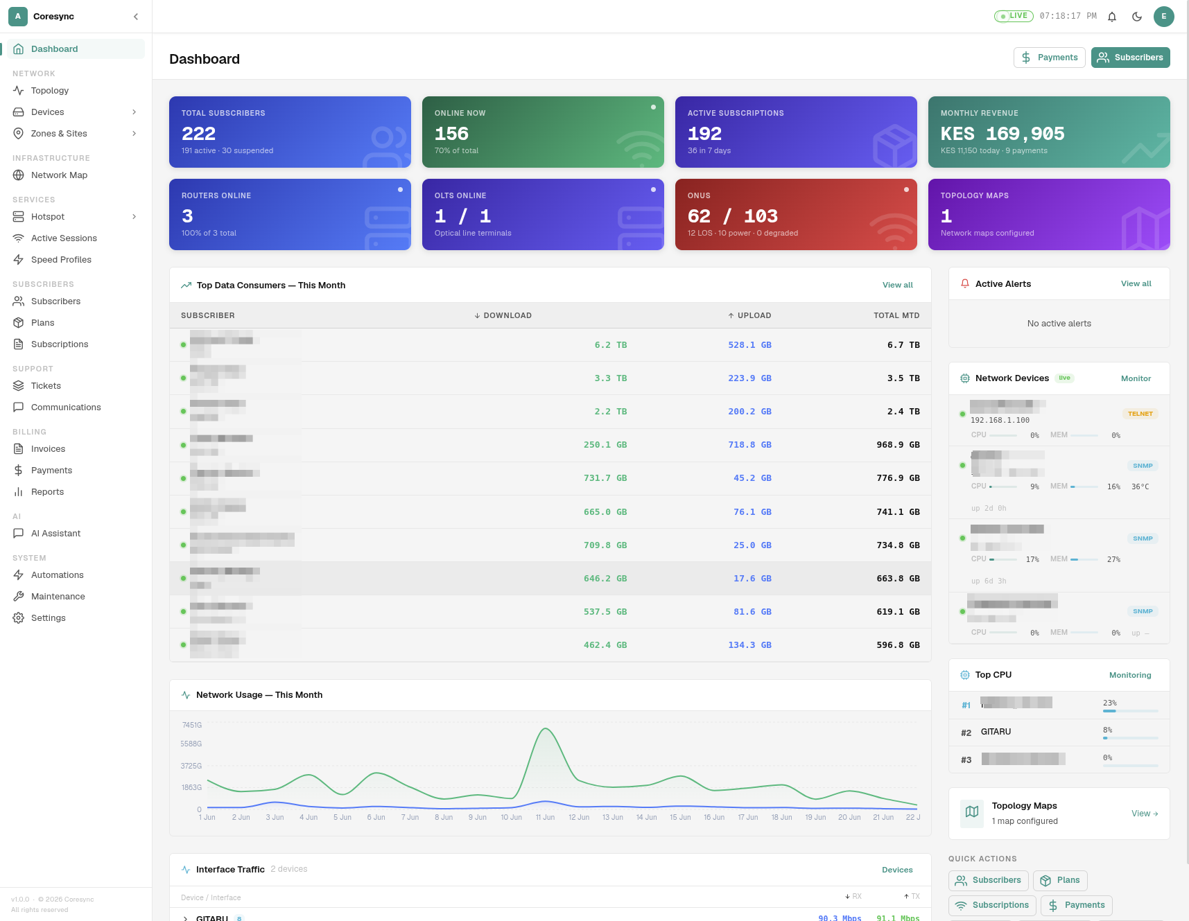
Task: Open the Total Subscribers card
Action: 290,132
